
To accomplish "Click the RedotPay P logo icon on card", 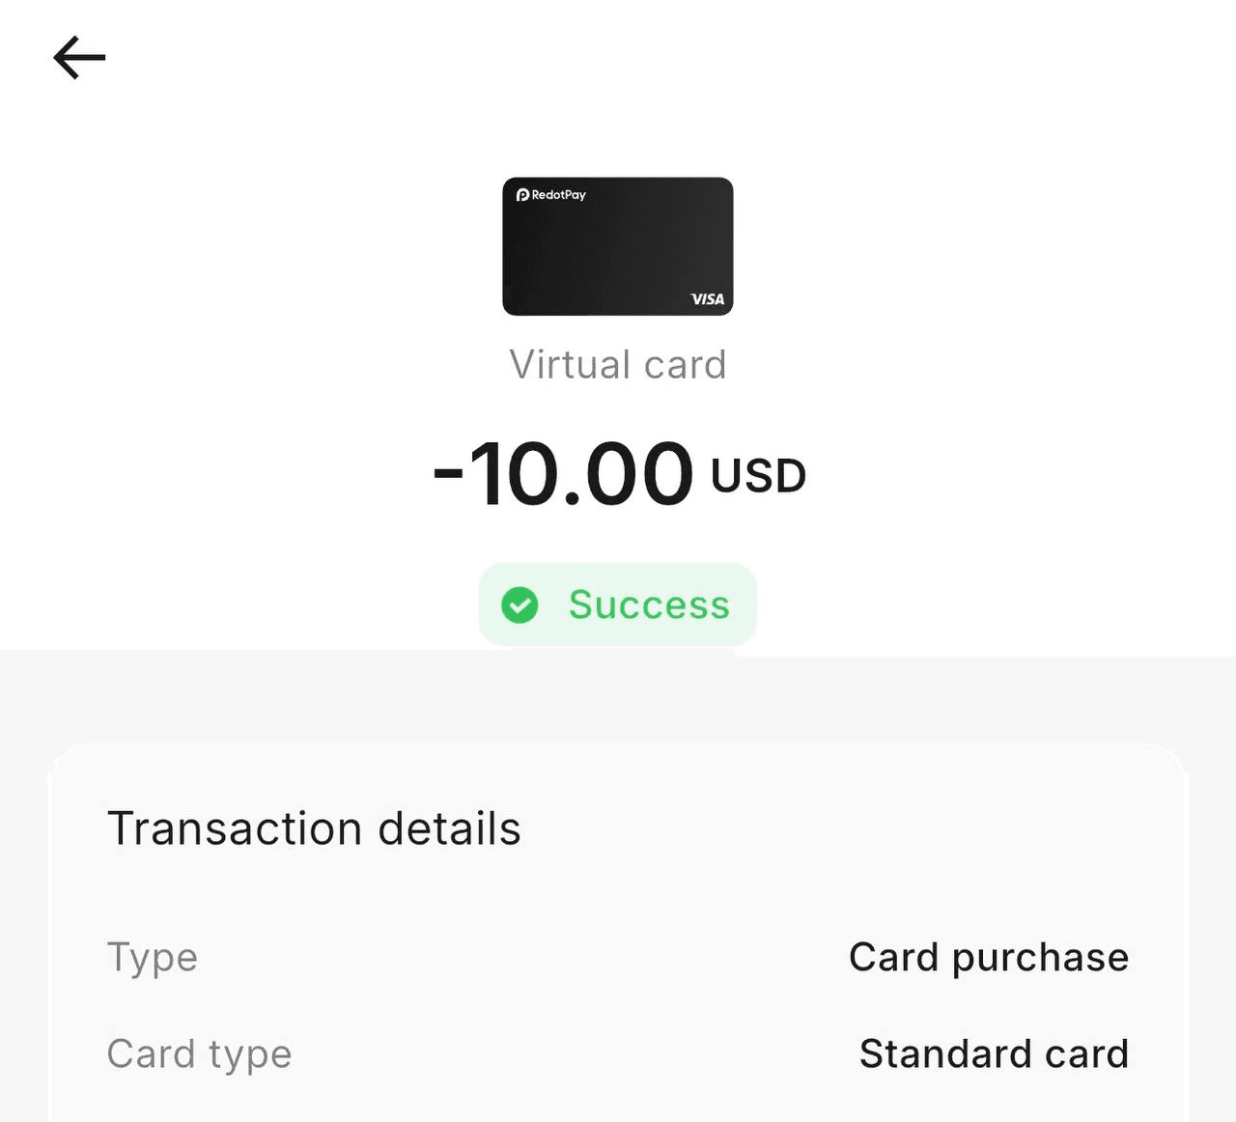I will (x=522, y=195).
